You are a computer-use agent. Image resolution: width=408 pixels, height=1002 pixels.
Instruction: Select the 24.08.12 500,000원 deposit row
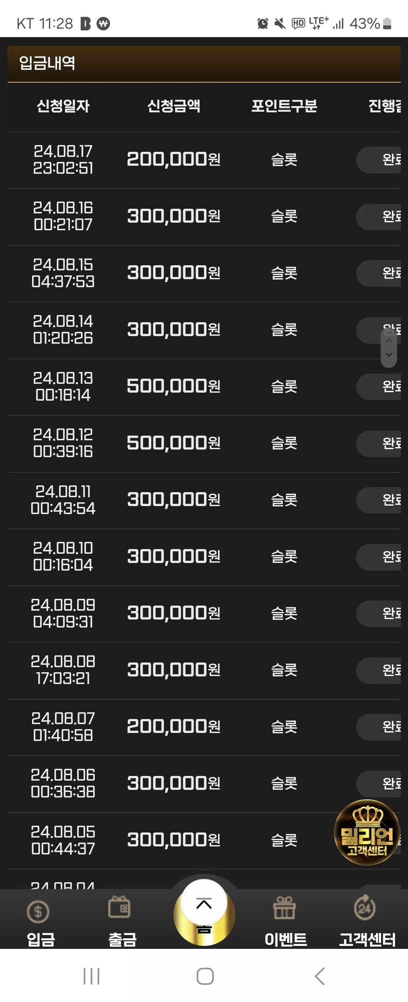204,444
